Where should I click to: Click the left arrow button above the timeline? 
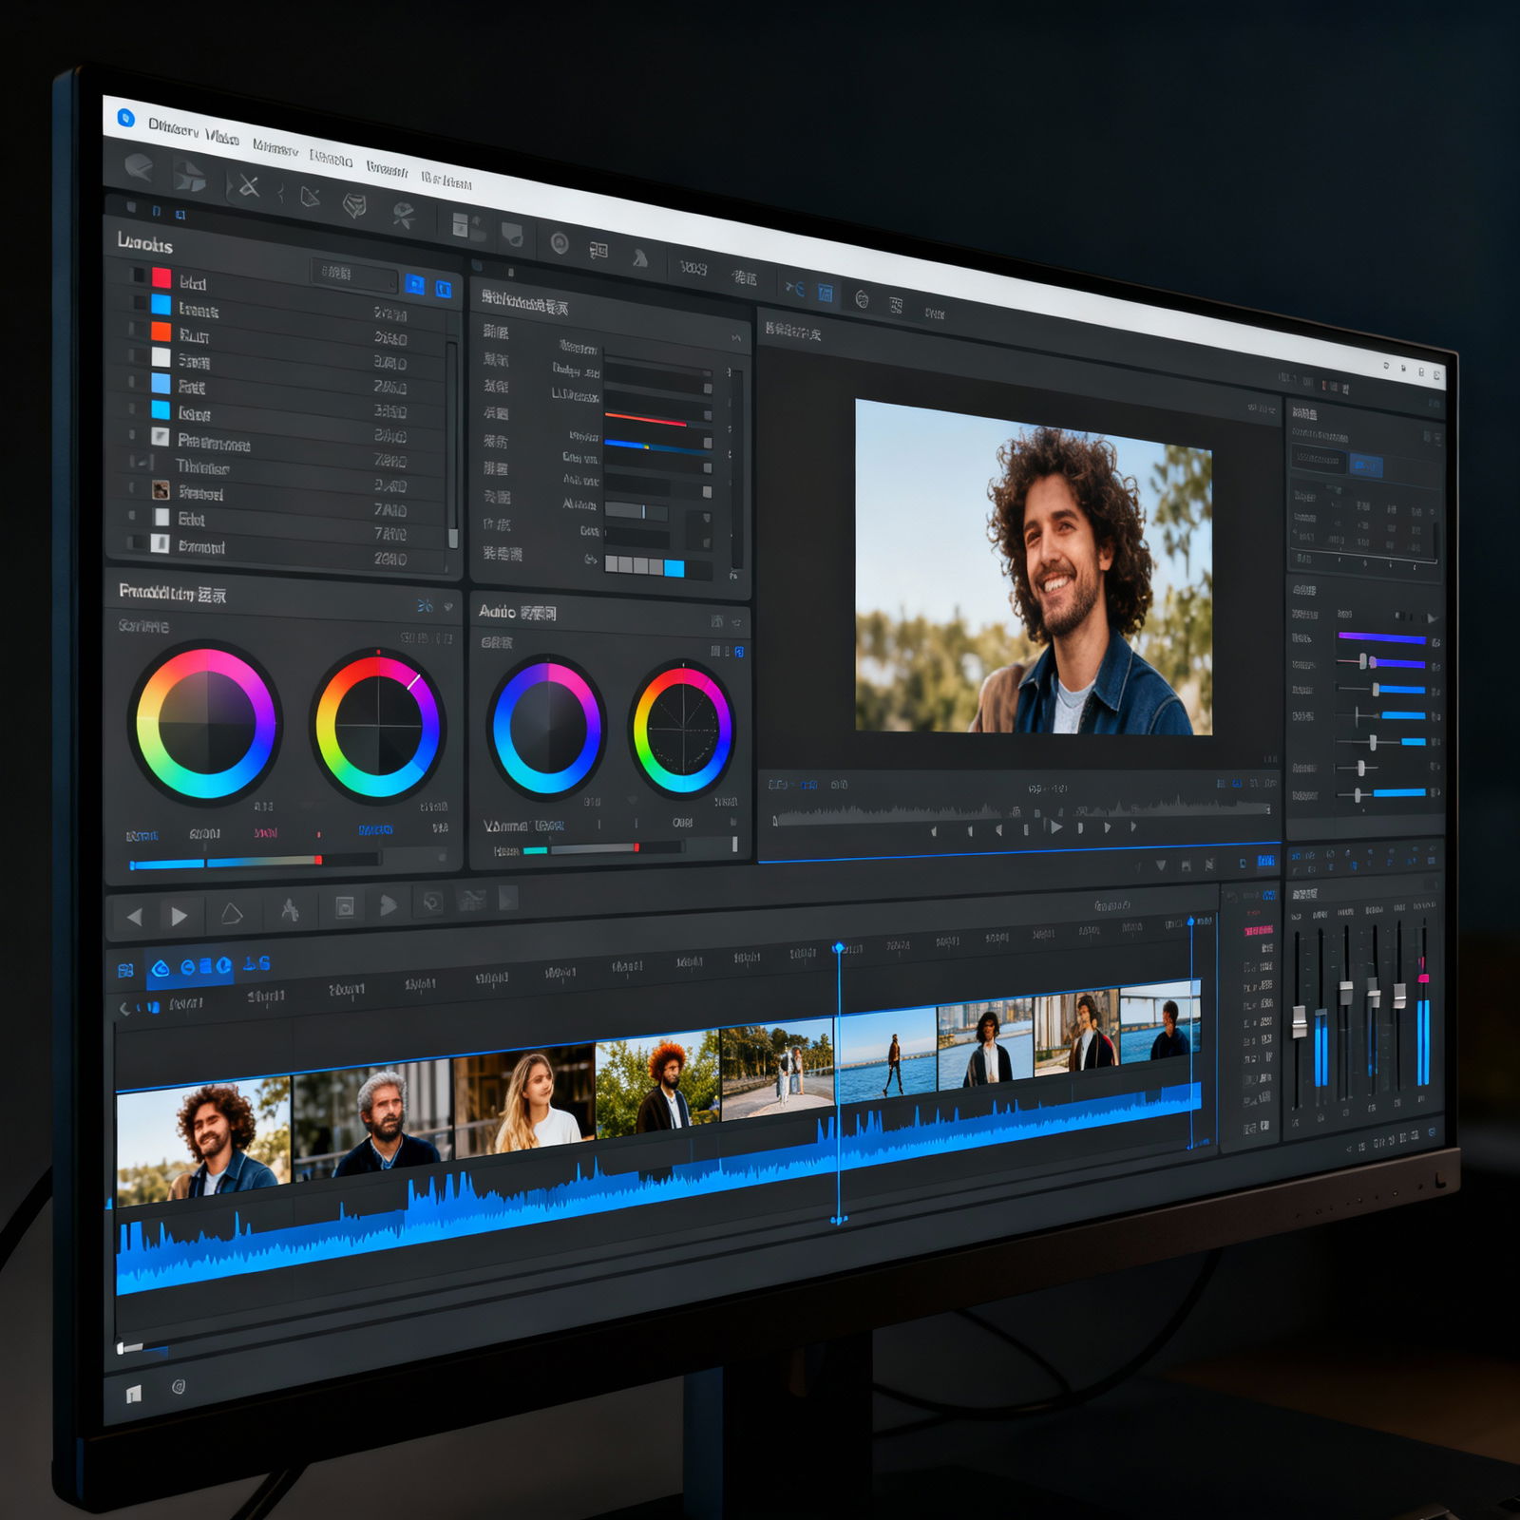(134, 917)
